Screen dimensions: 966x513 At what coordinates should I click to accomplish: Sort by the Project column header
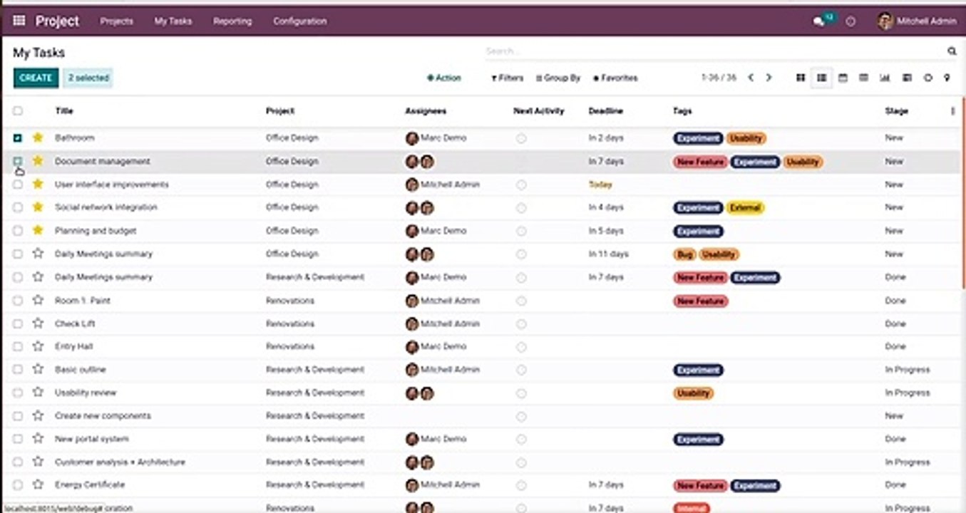click(x=280, y=111)
